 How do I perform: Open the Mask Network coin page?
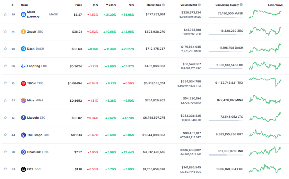tap(33, 14)
